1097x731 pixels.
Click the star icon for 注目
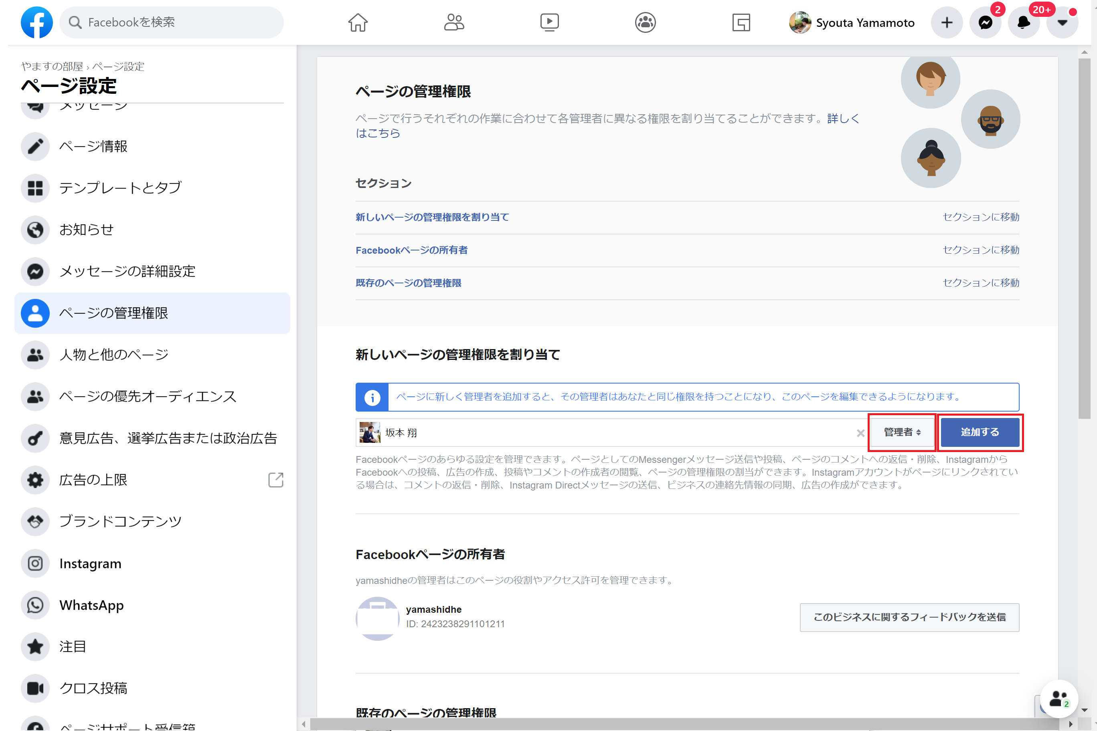tap(35, 646)
